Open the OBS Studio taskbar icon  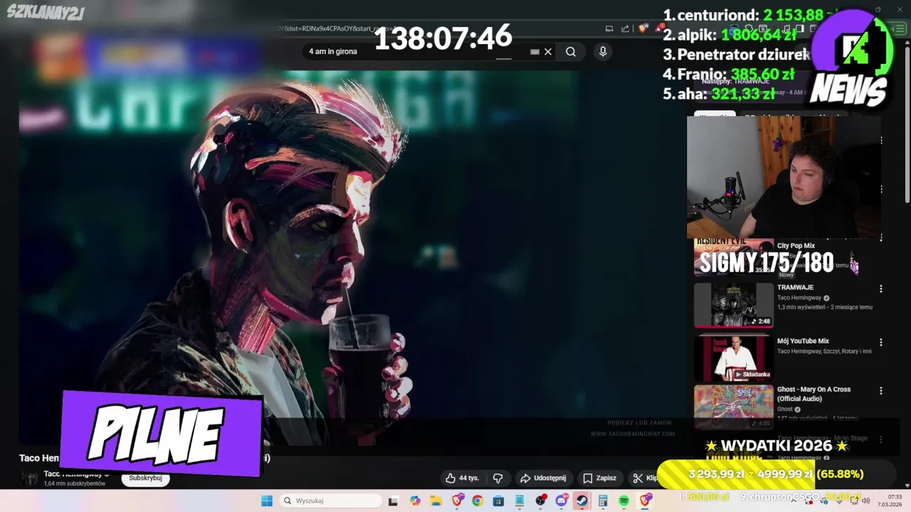[541, 501]
